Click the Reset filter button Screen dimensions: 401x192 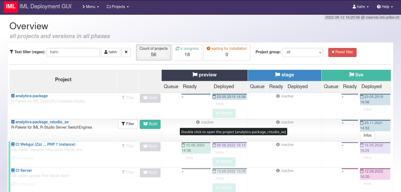point(342,52)
